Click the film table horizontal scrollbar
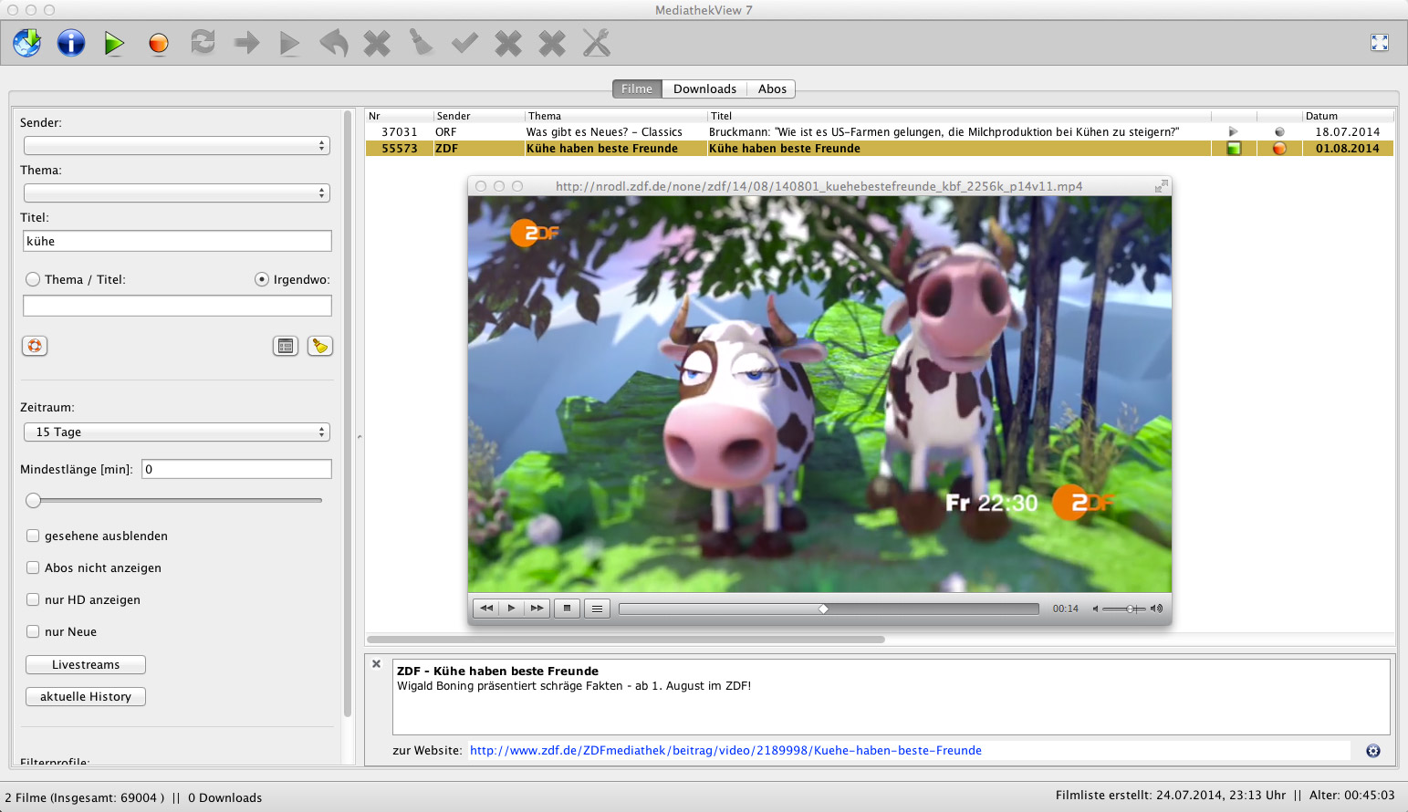The image size is (1408, 812). [x=626, y=640]
